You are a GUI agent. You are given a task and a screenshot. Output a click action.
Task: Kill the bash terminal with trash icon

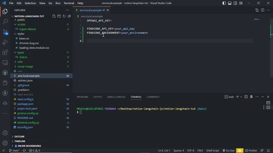point(251,97)
